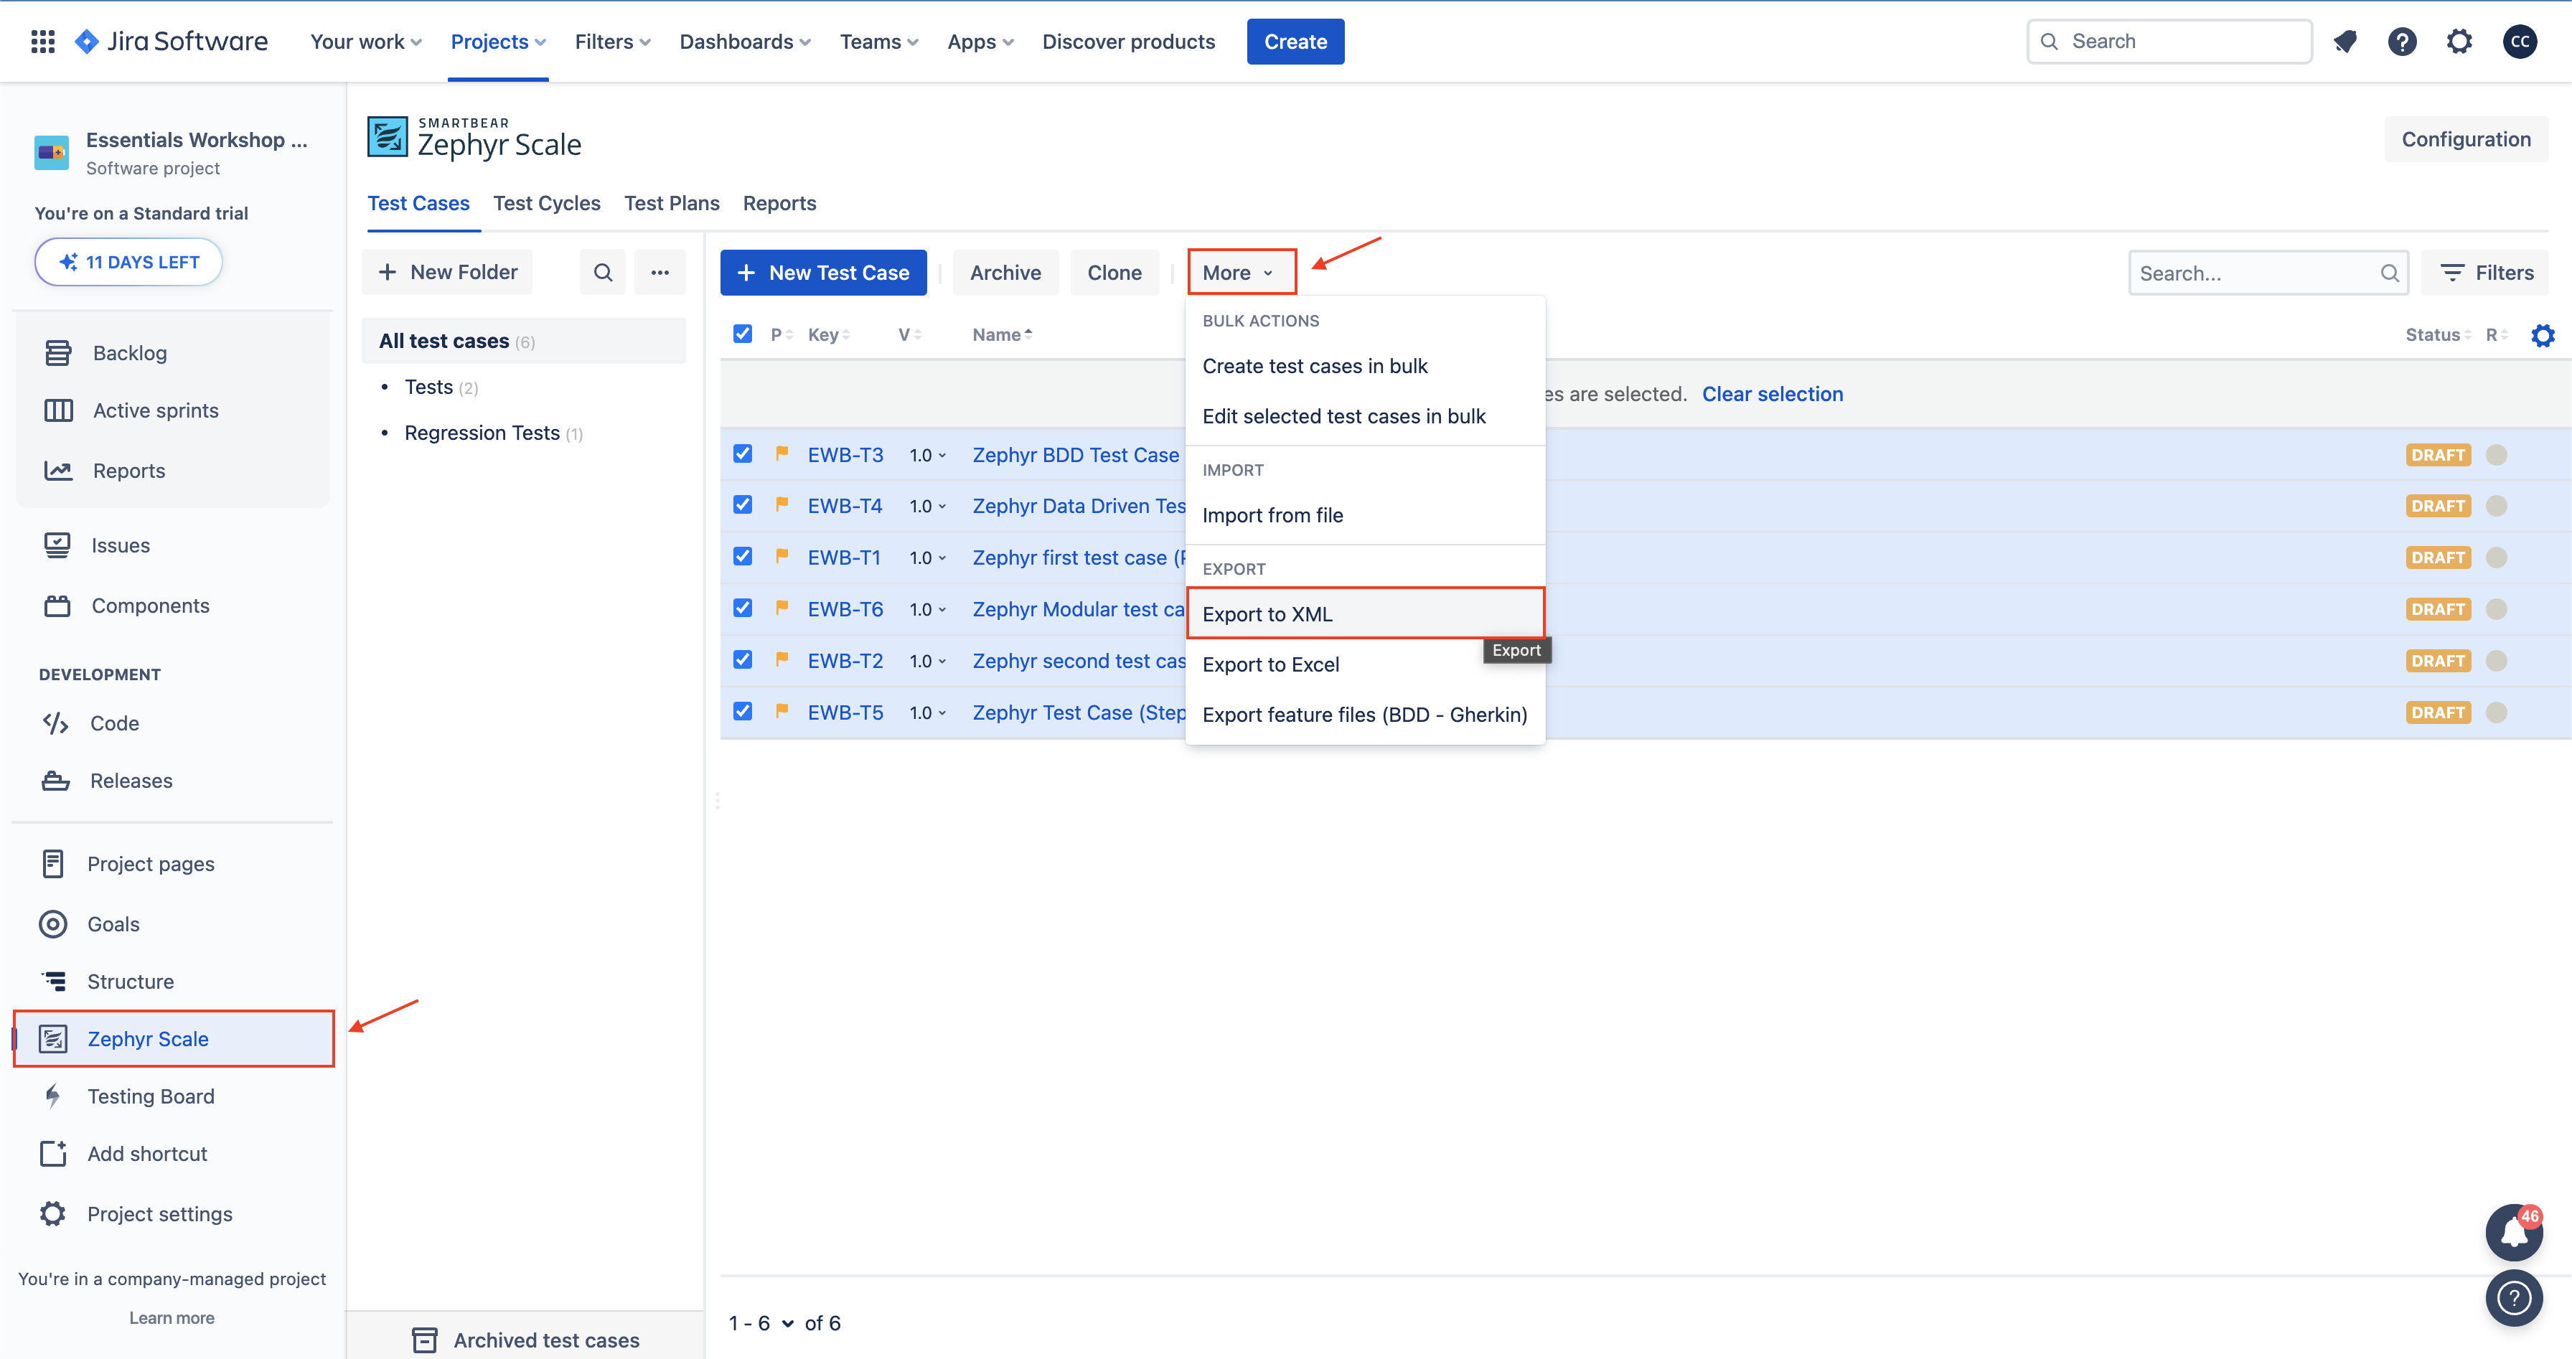Open Archived test cases

click(x=525, y=1340)
